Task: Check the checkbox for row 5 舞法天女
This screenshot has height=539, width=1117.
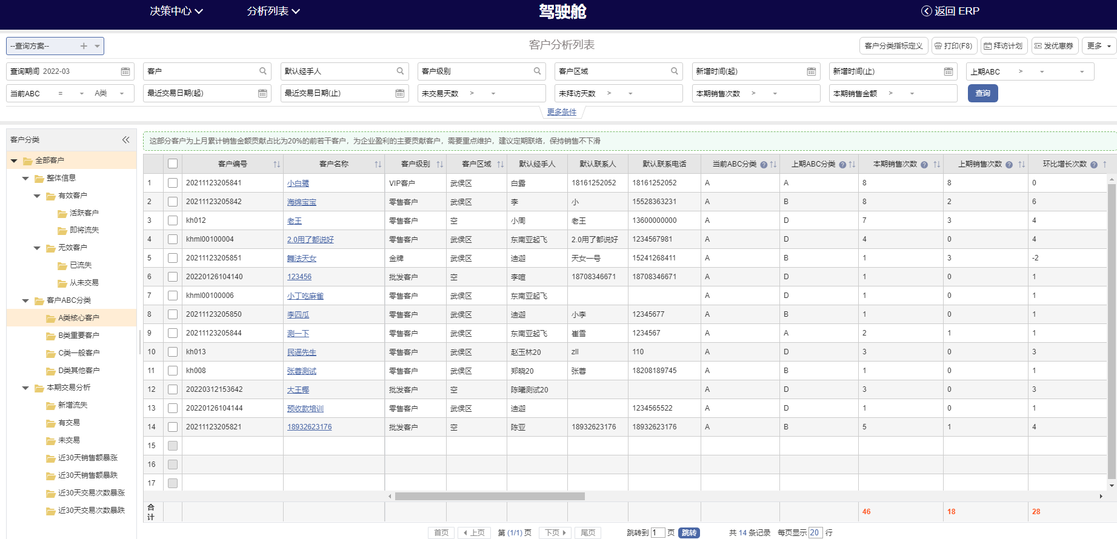Action: (x=173, y=258)
